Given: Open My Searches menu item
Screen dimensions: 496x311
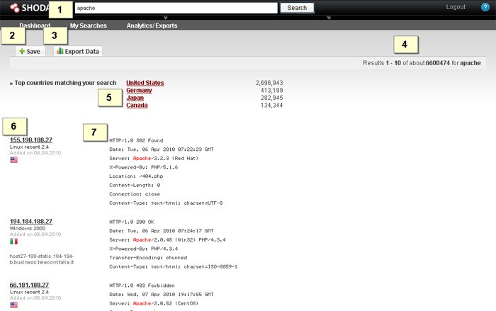Looking at the screenshot, I should tap(89, 26).
